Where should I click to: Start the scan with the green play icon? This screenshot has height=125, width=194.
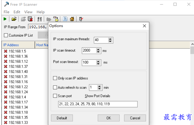point(5,19)
